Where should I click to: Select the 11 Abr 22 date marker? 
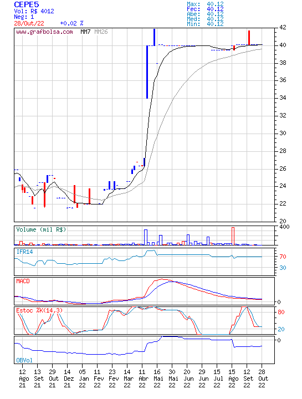pyautogui.click(x=142, y=378)
